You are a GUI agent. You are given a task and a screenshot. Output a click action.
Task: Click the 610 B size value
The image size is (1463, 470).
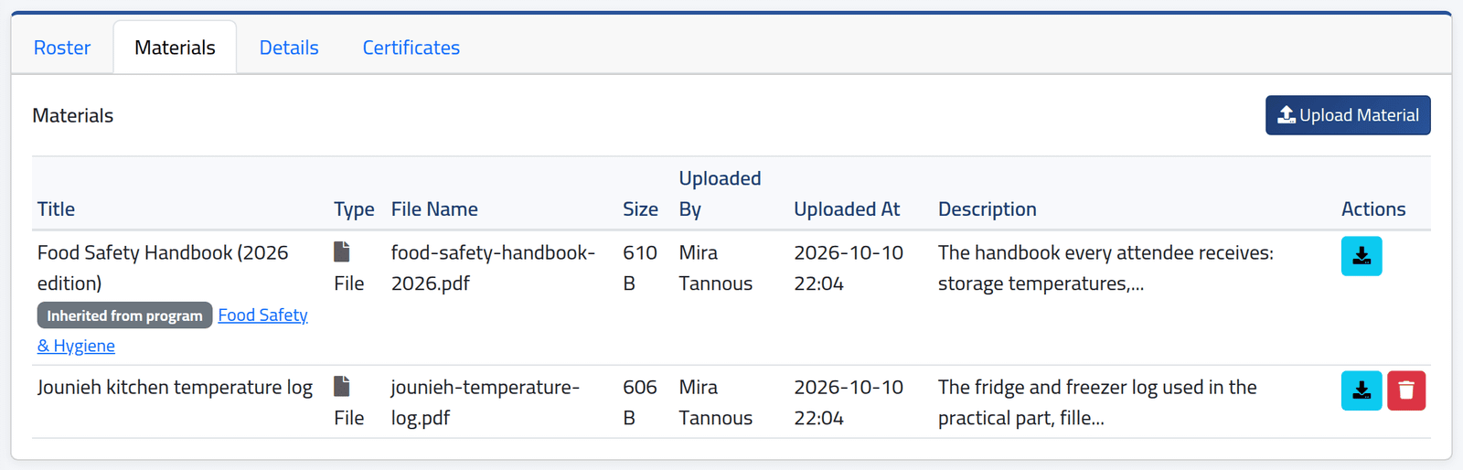coord(640,268)
